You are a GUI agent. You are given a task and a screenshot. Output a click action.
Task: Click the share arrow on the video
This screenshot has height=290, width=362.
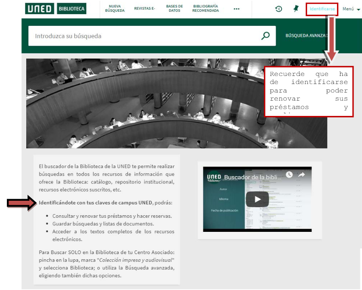tap(301, 175)
